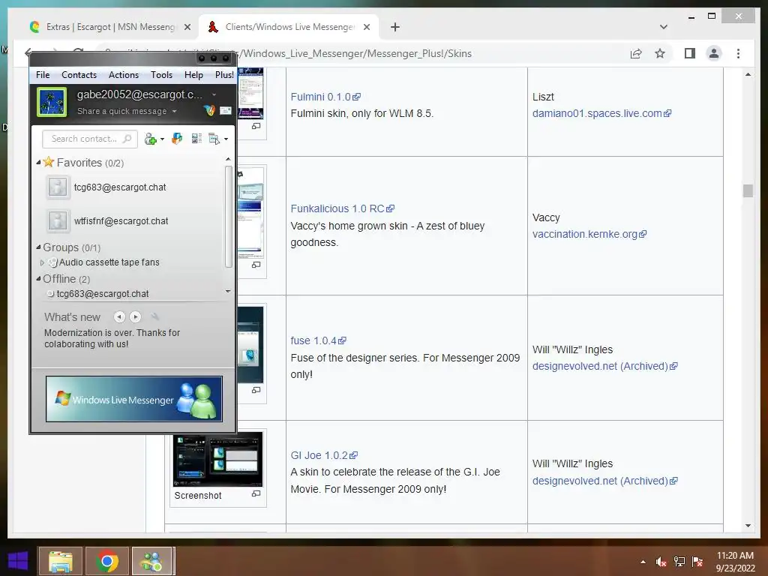Image resolution: width=768 pixels, height=576 pixels.
Task: Click the Windows Live Messenger banner
Action: (133, 399)
